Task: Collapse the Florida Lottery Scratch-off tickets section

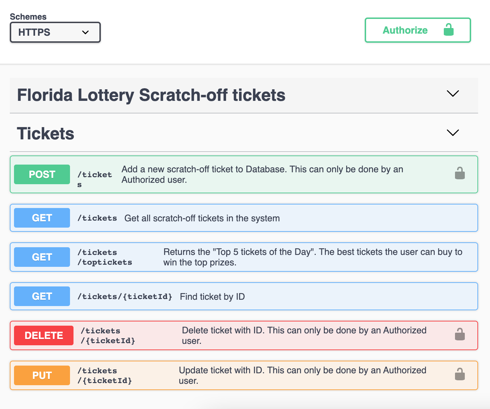Action: [x=453, y=94]
